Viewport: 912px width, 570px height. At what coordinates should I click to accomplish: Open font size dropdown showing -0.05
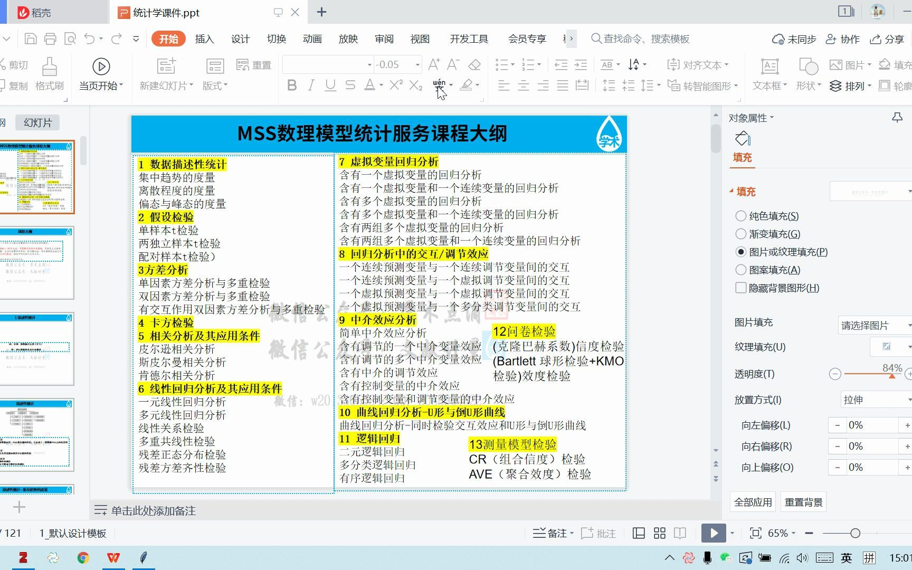pos(417,65)
